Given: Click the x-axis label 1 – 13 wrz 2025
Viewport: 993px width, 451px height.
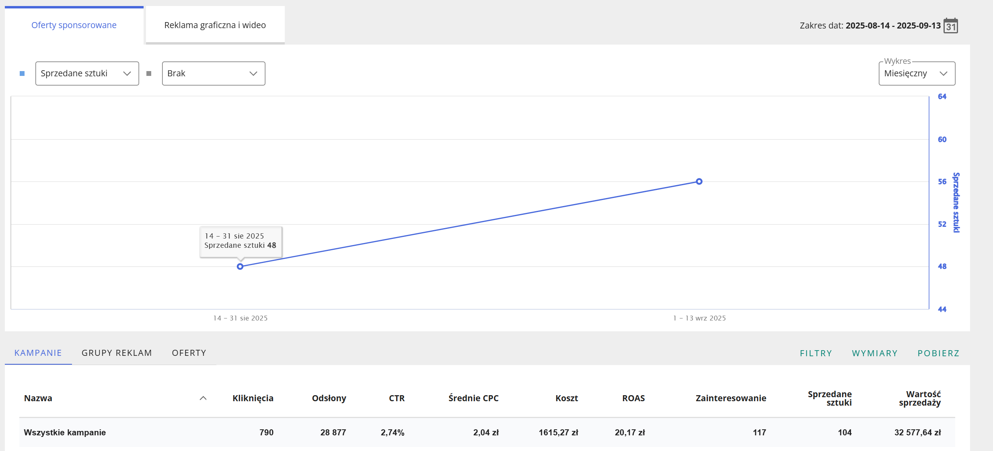Looking at the screenshot, I should click(x=700, y=318).
